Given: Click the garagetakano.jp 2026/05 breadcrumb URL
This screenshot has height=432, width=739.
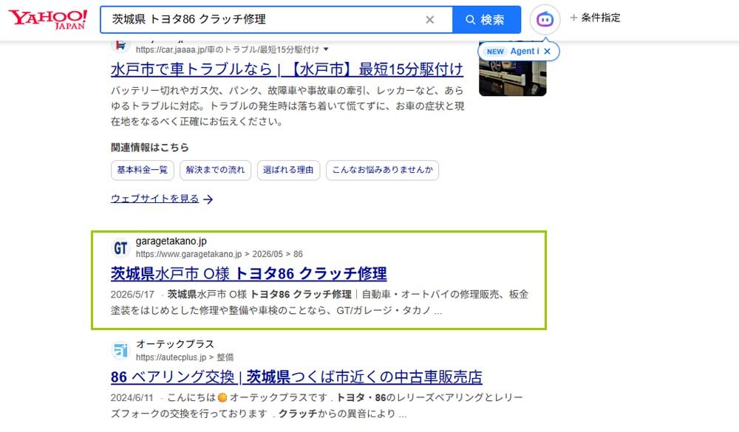Looking at the screenshot, I should point(219,254).
